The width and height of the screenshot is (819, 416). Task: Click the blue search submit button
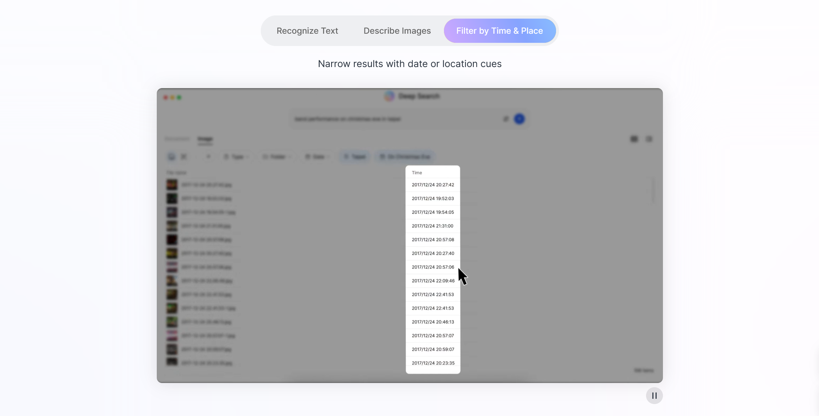[519, 119]
